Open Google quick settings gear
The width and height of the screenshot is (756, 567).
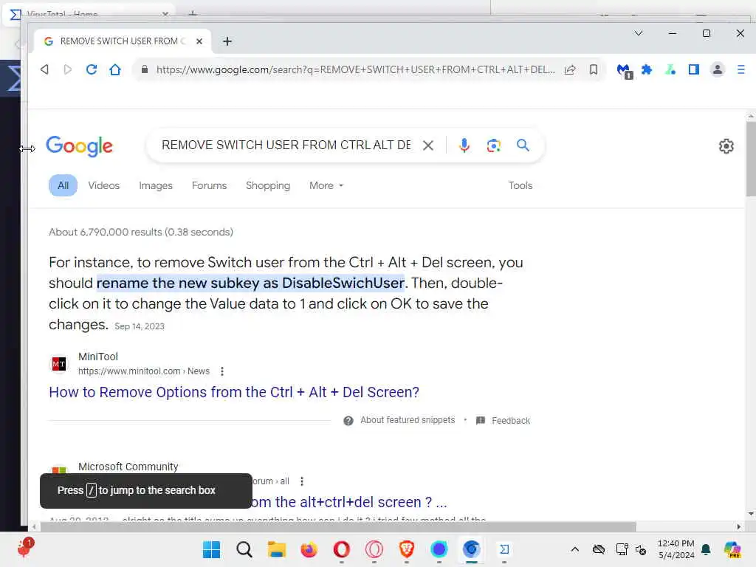click(726, 145)
